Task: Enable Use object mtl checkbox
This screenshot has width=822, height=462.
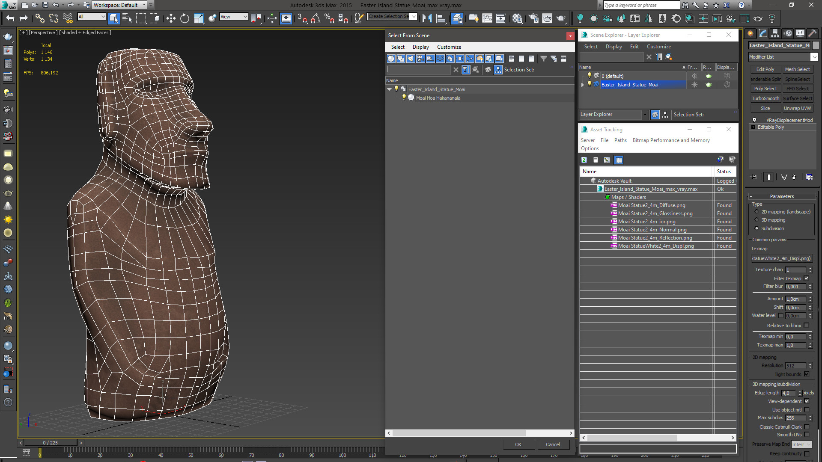Action: tap(807, 410)
